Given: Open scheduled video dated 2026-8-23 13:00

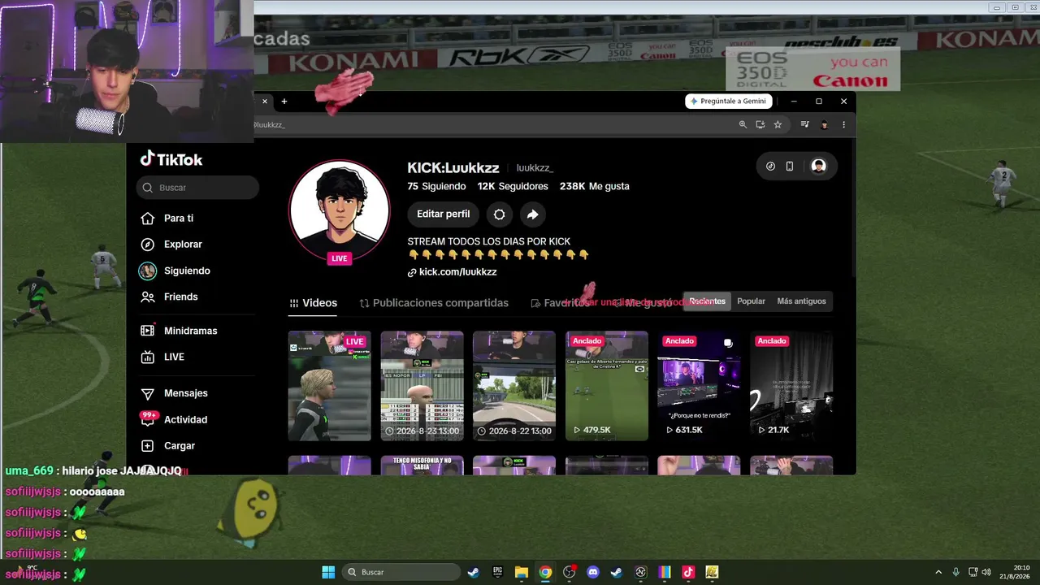Looking at the screenshot, I should [422, 386].
